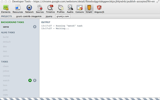The width and height of the screenshot is (160, 100).
Task: Run the jade task
Action: point(5,90)
